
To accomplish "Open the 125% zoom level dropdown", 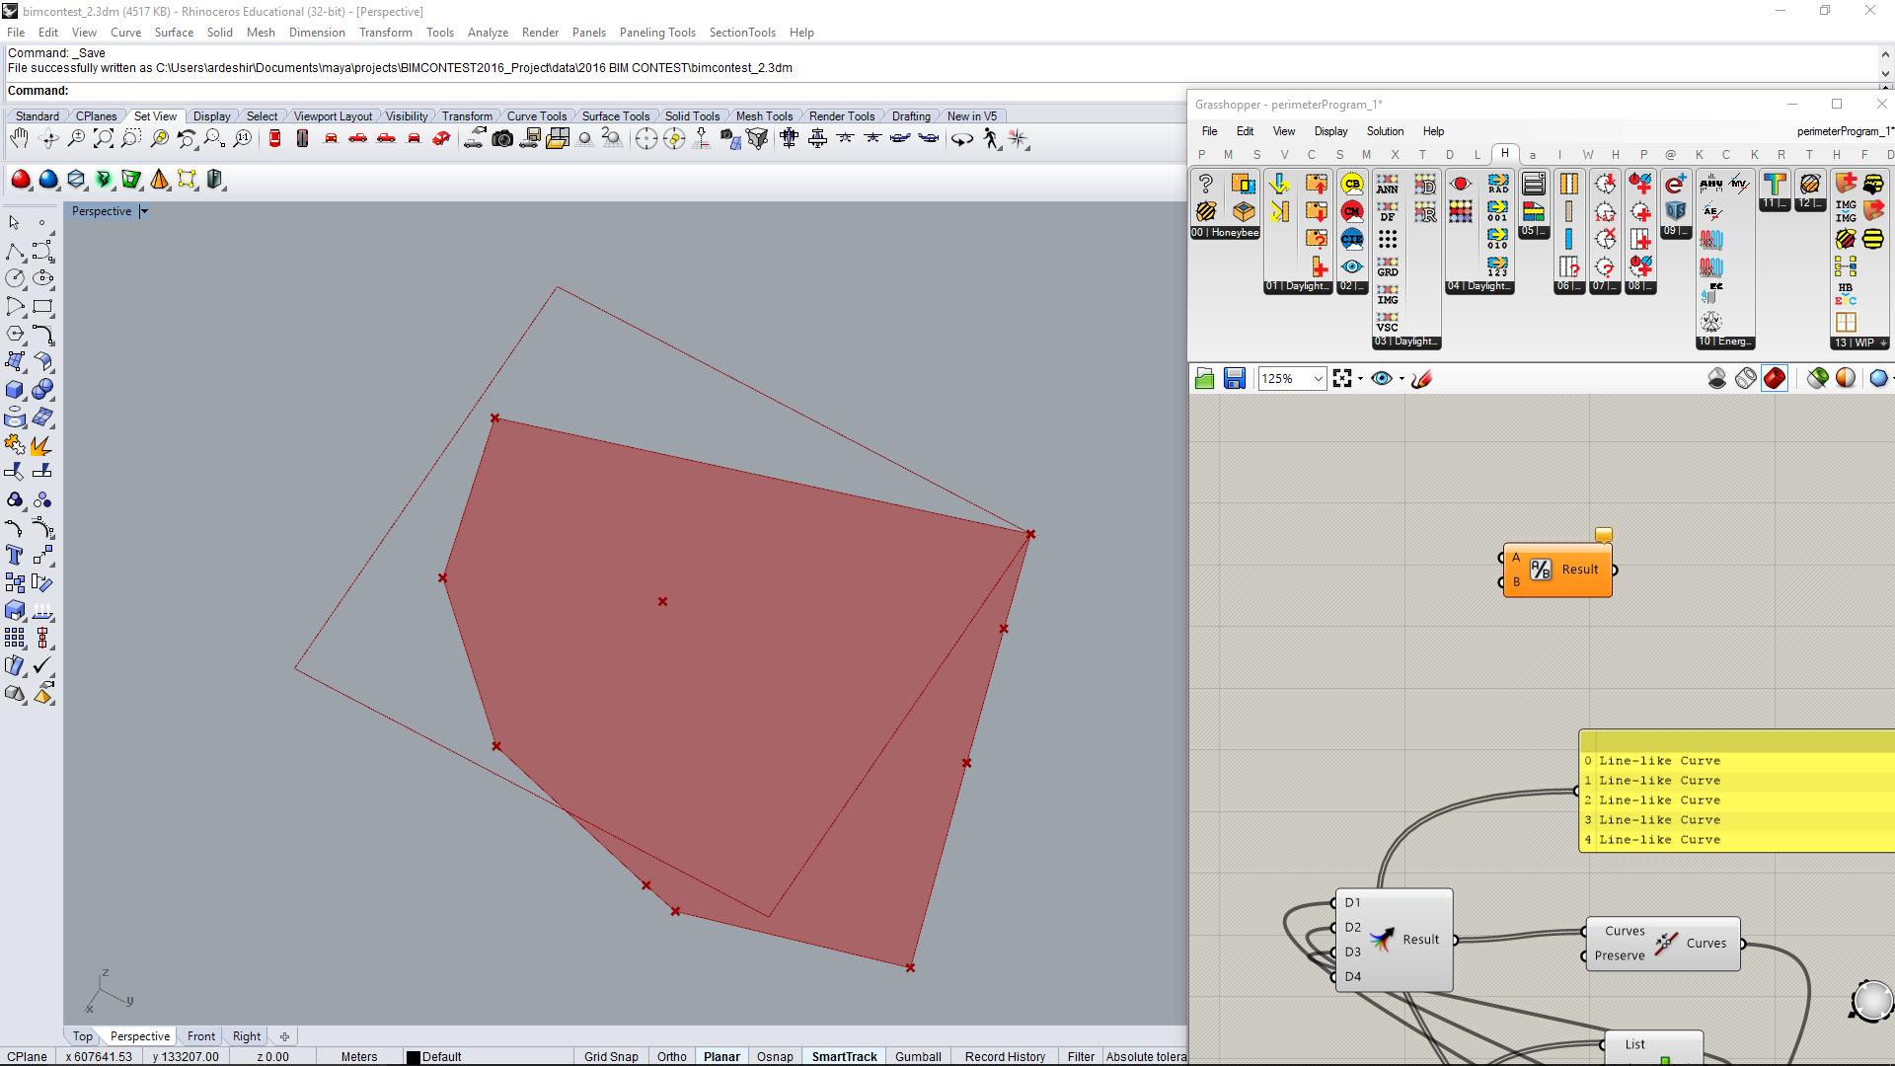I will point(1318,379).
